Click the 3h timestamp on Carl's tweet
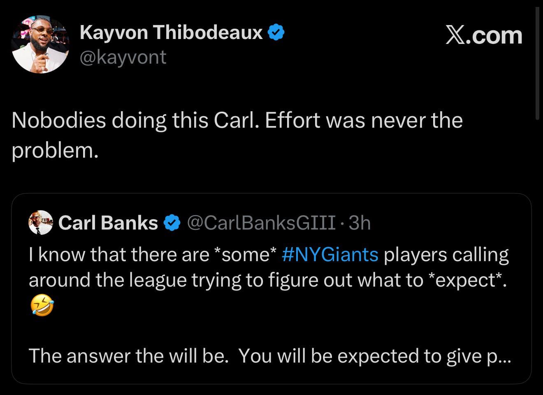This screenshot has height=395, width=543. click(359, 223)
